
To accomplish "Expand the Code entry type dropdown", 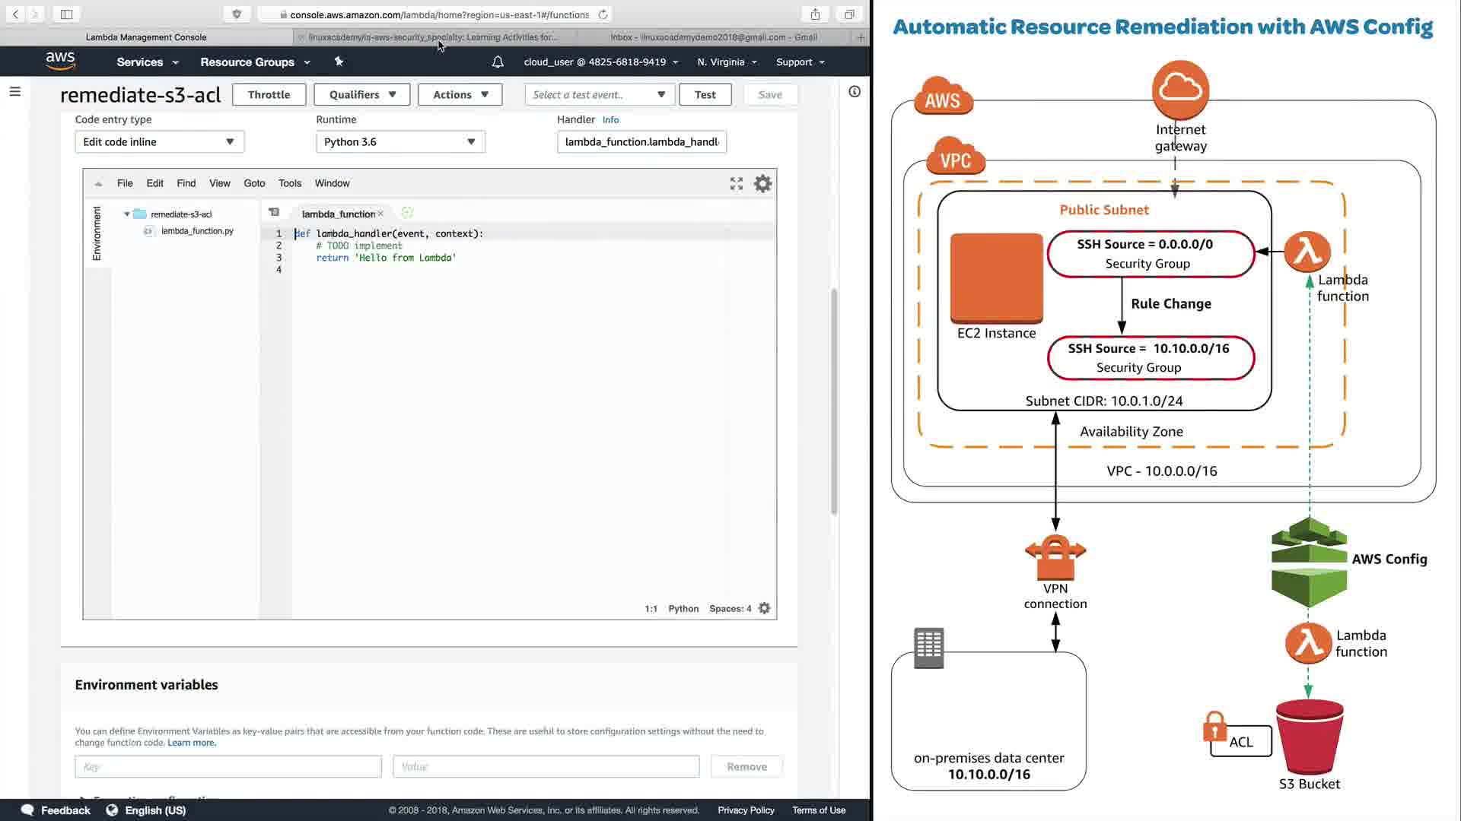I will pyautogui.click(x=159, y=141).
